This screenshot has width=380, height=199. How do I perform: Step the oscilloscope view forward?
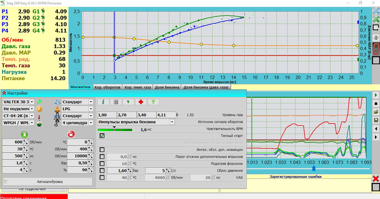(376, 137)
